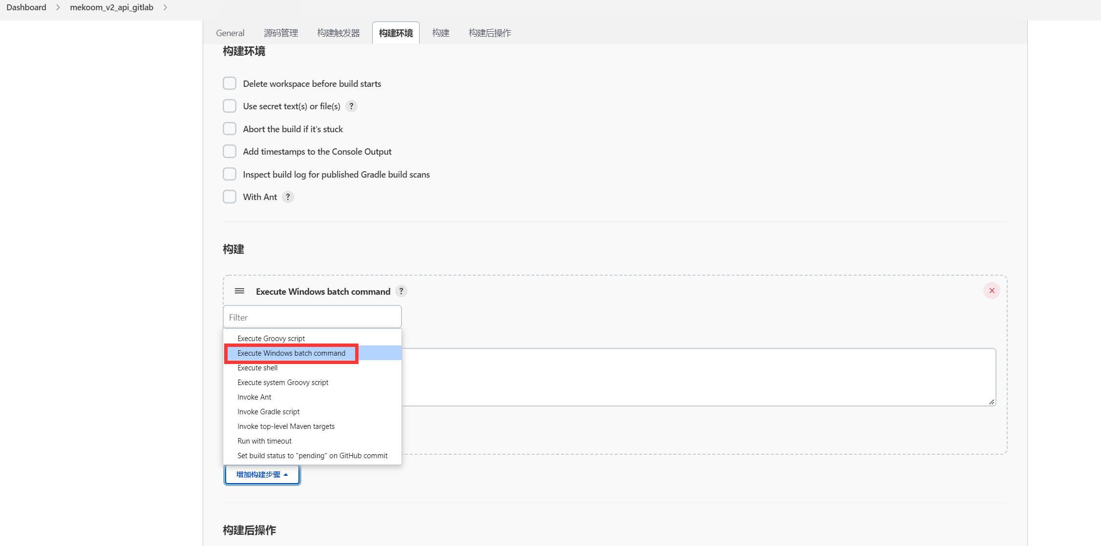The image size is (1101, 546).
Task: Toggle Inspect build log for Gradle scans
Action: [x=230, y=174]
